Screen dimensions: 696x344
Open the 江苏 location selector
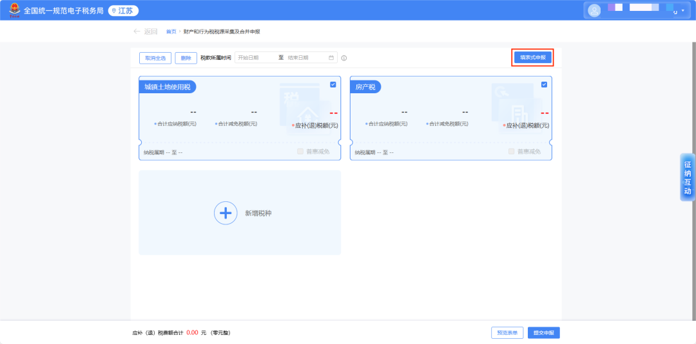click(123, 11)
